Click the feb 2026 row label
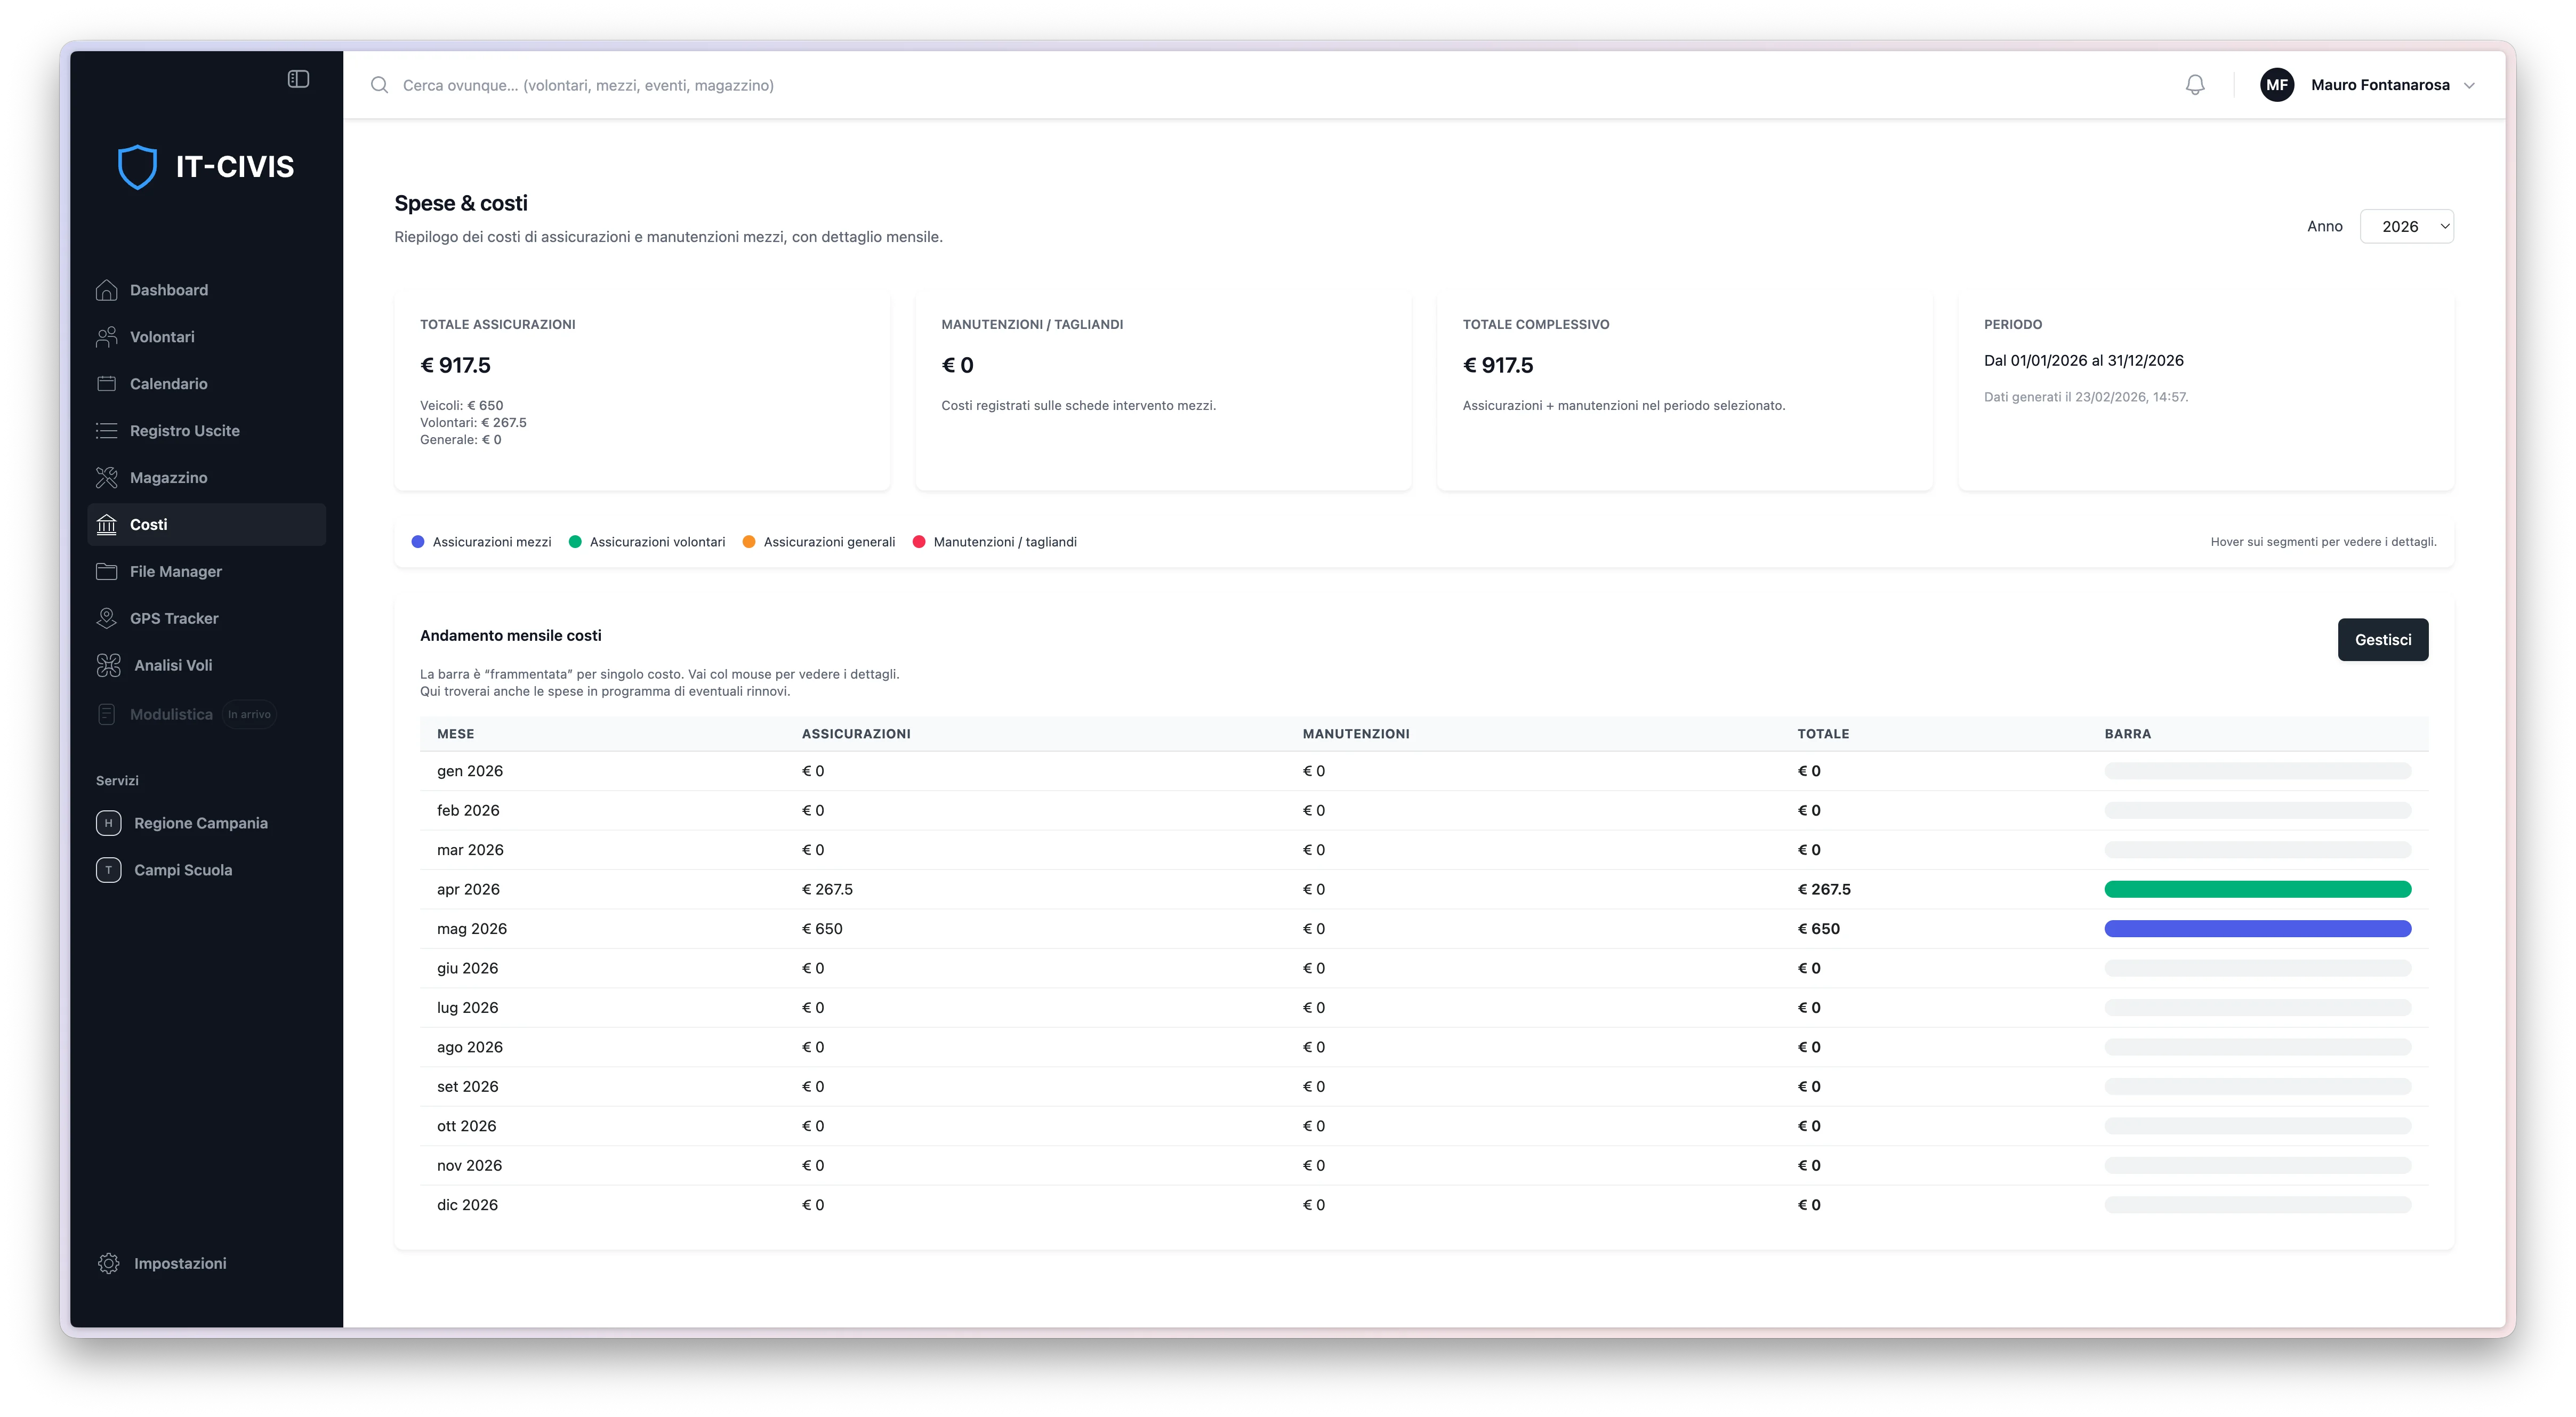This screenshot has height=1417, width=2576. click(467, 811)
